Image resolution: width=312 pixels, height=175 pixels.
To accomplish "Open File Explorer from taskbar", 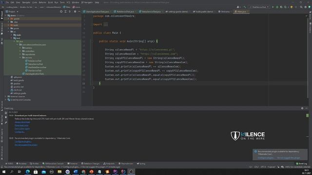I will coord(59,172).
